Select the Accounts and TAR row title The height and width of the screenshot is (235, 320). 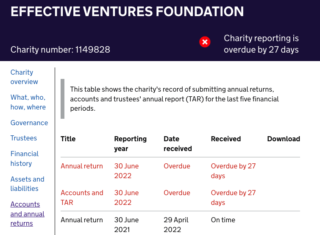pyautogui.click(x=82, y=197)
